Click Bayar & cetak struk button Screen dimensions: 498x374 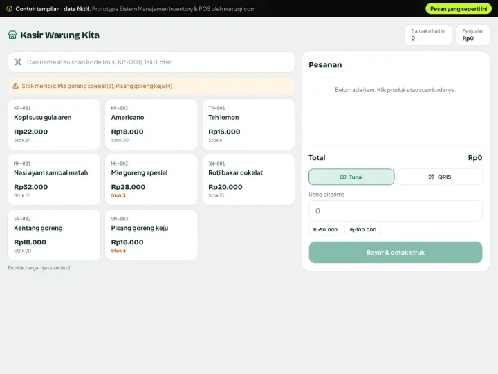point(396,253)
